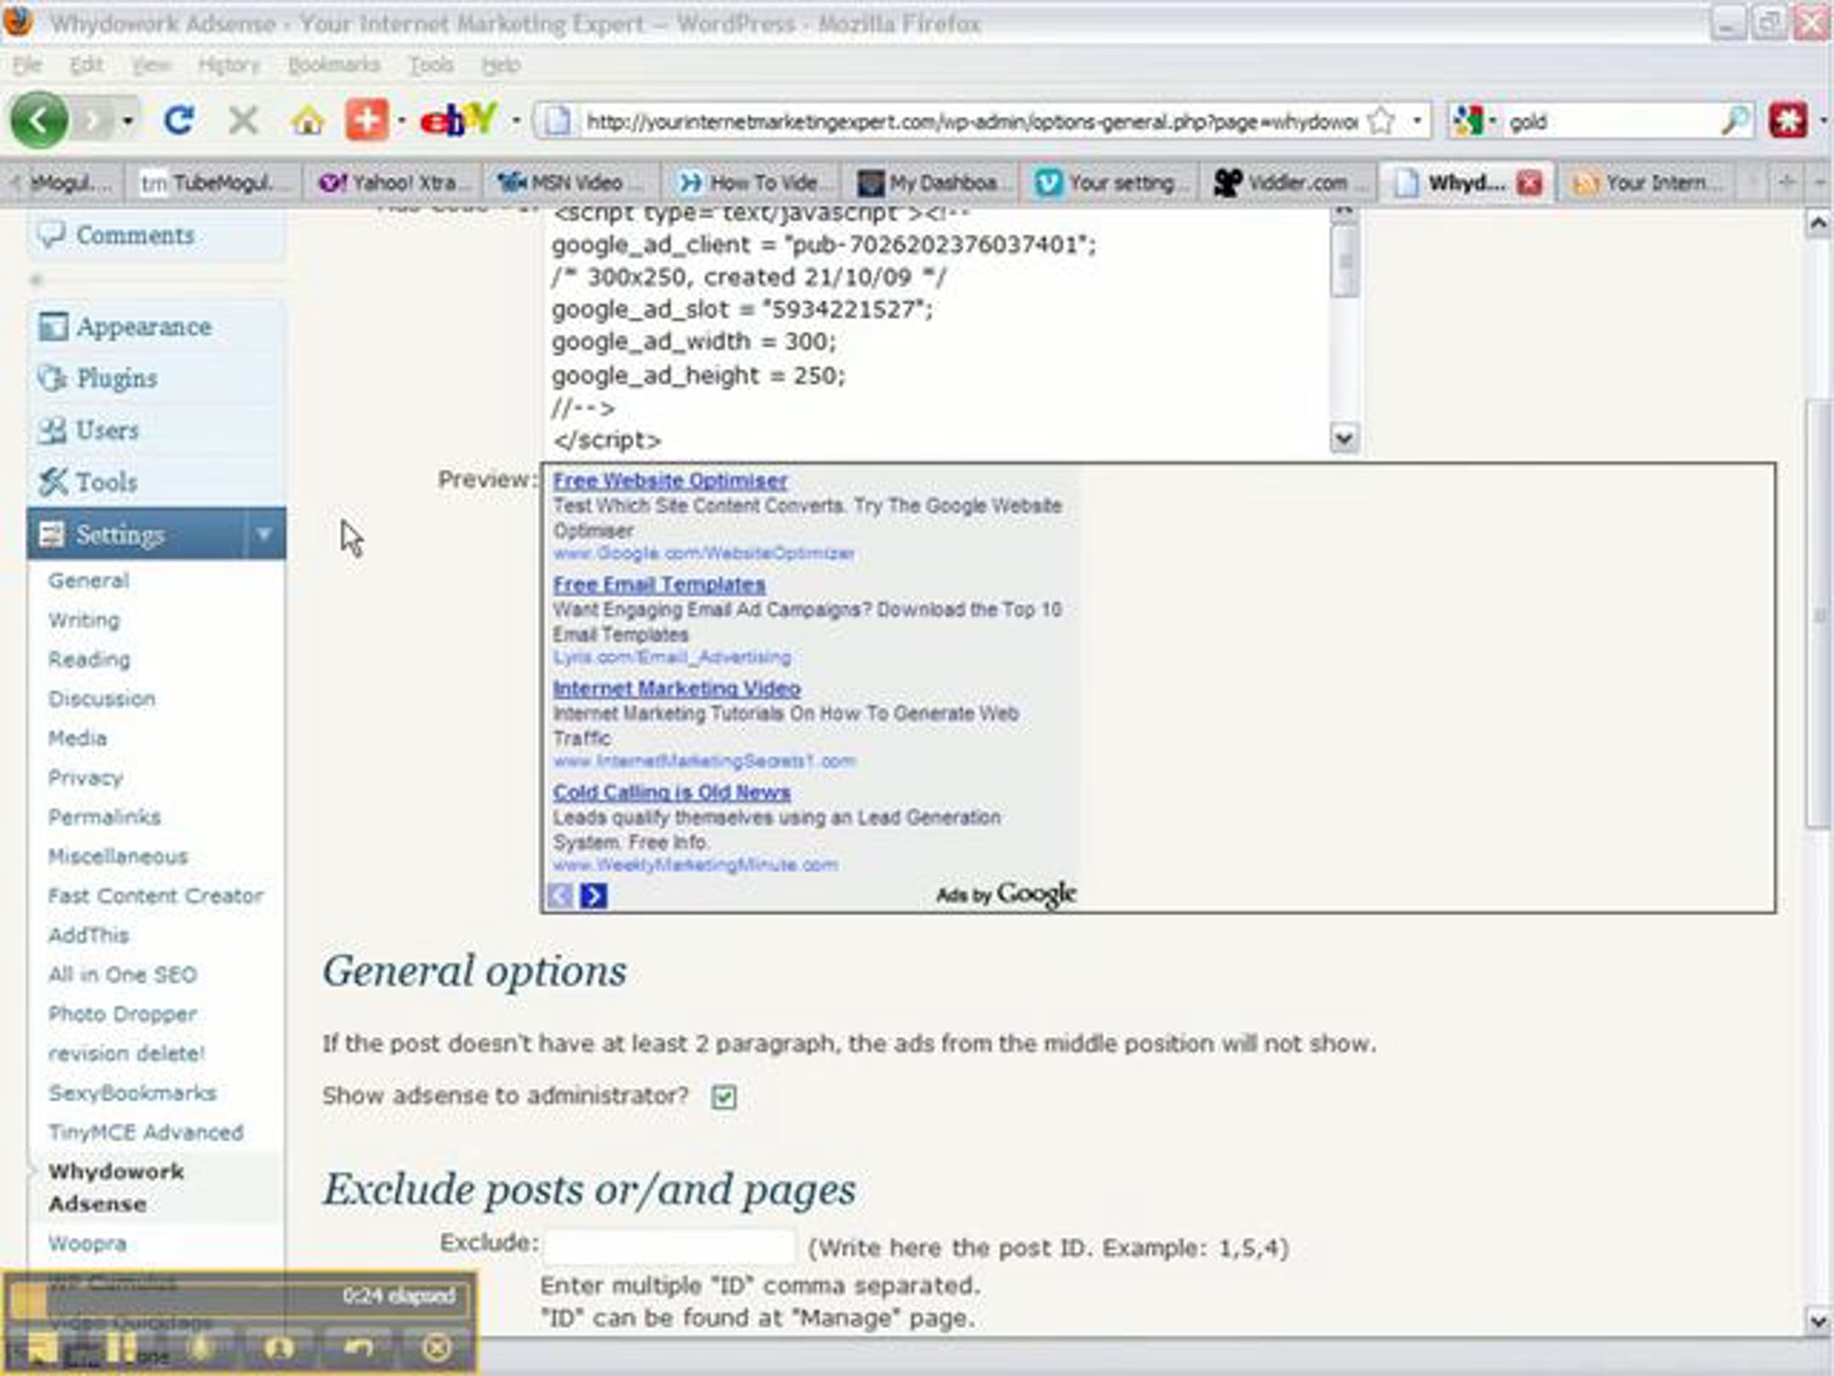Click the next ads arrow in the preview

click(x=594, y=896)
